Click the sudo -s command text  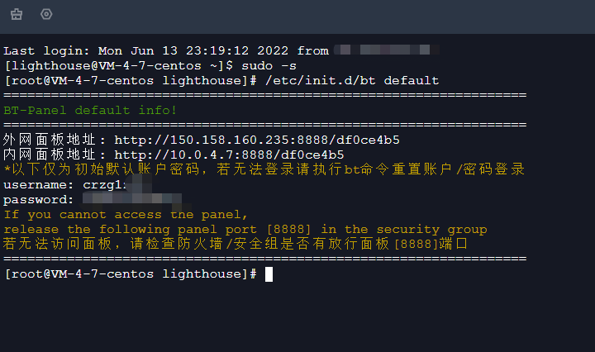point(269,65)
